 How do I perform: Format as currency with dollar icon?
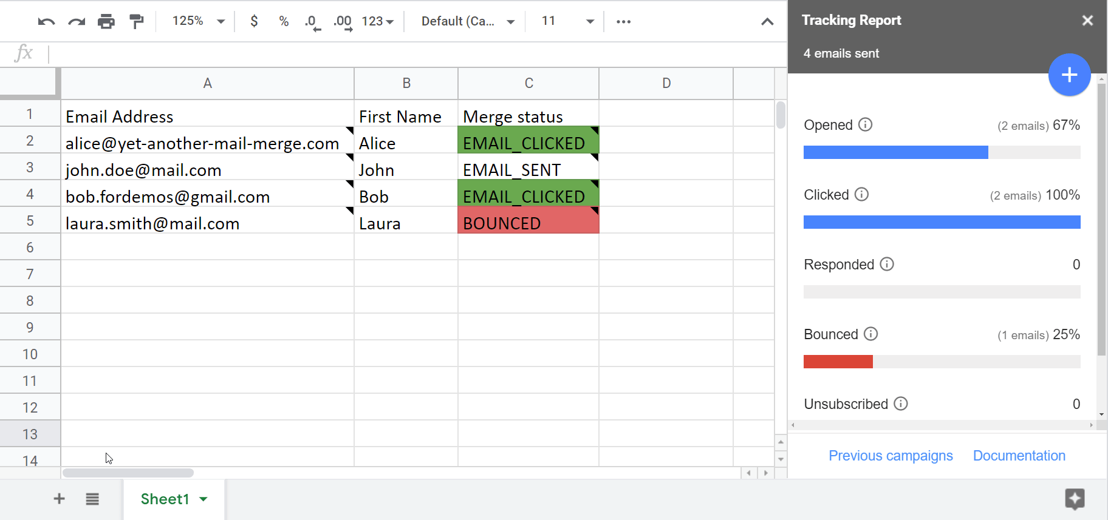[254, 21]
